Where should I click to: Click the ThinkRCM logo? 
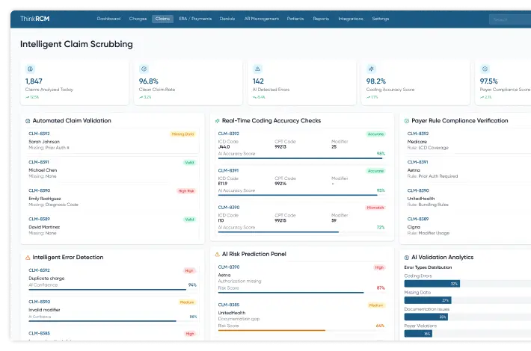click(x=35, y=18)
